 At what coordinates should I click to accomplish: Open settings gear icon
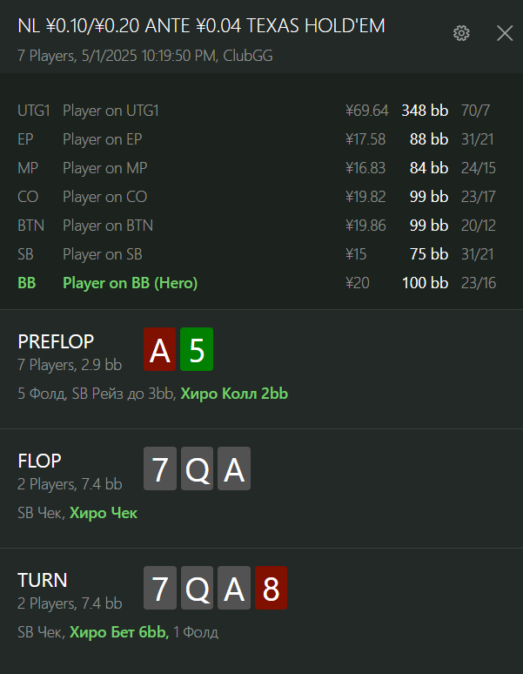(461, 33)
